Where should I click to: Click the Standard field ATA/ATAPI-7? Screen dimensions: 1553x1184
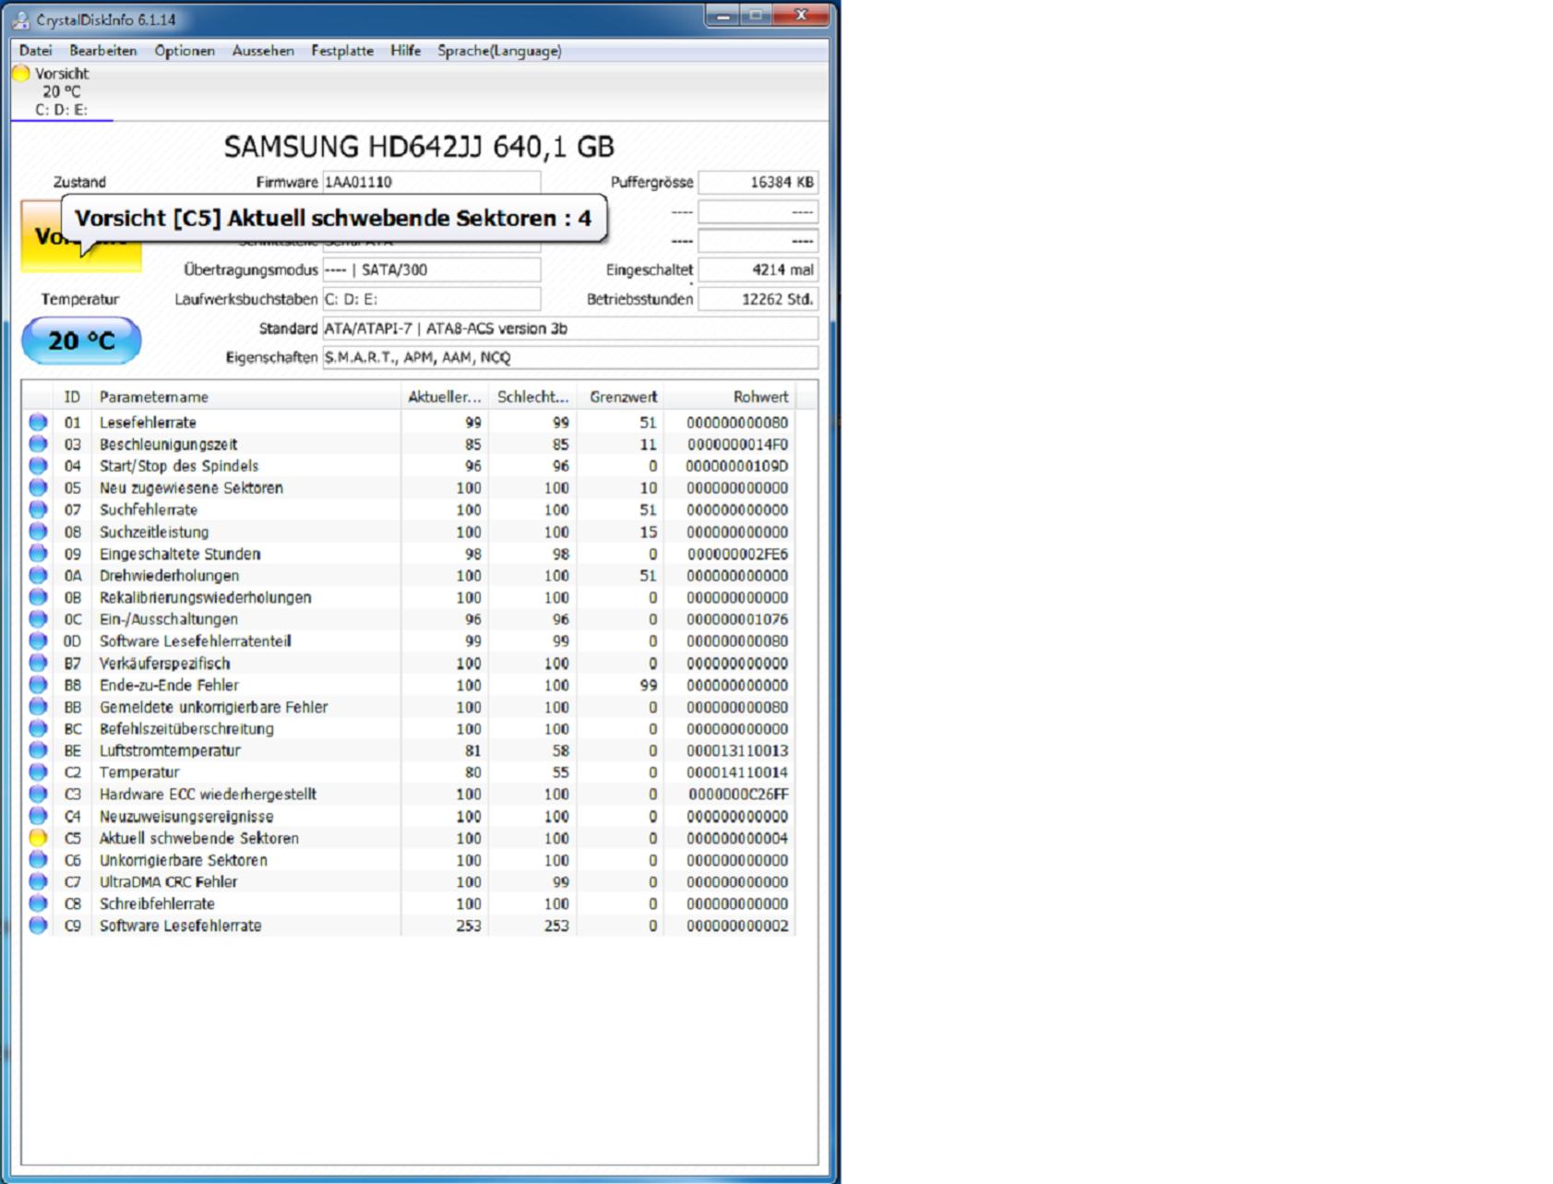point(569,329)
